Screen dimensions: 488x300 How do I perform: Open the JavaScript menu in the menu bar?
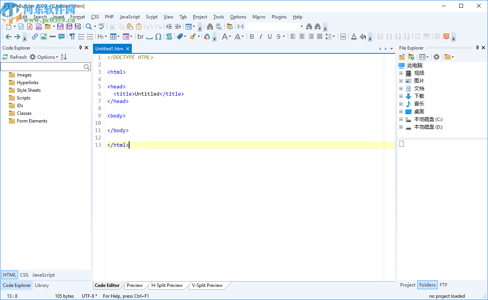pos(129,17)
